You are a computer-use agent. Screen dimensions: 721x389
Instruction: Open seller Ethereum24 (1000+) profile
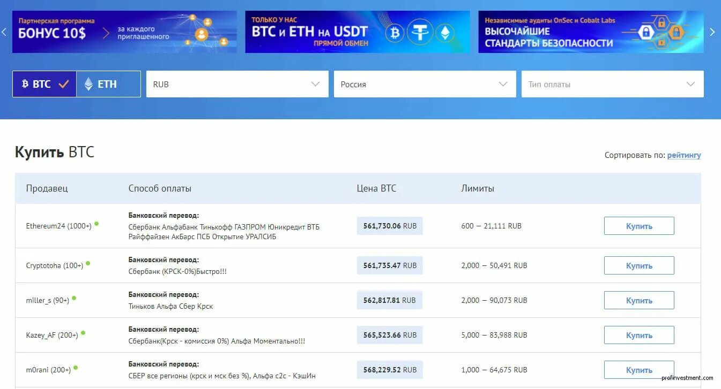pyautogui.click(x=59, y=226)
